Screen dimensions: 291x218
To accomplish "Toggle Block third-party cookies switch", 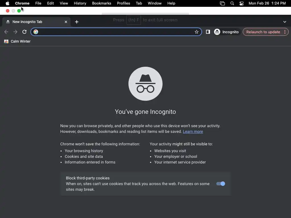I will click(x=221, y=184).
